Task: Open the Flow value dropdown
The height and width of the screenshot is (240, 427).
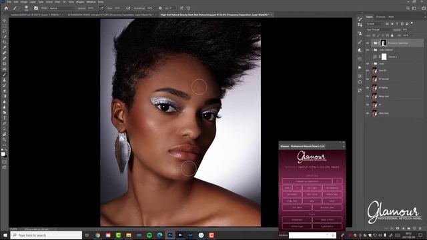Action: click(119, 8)
